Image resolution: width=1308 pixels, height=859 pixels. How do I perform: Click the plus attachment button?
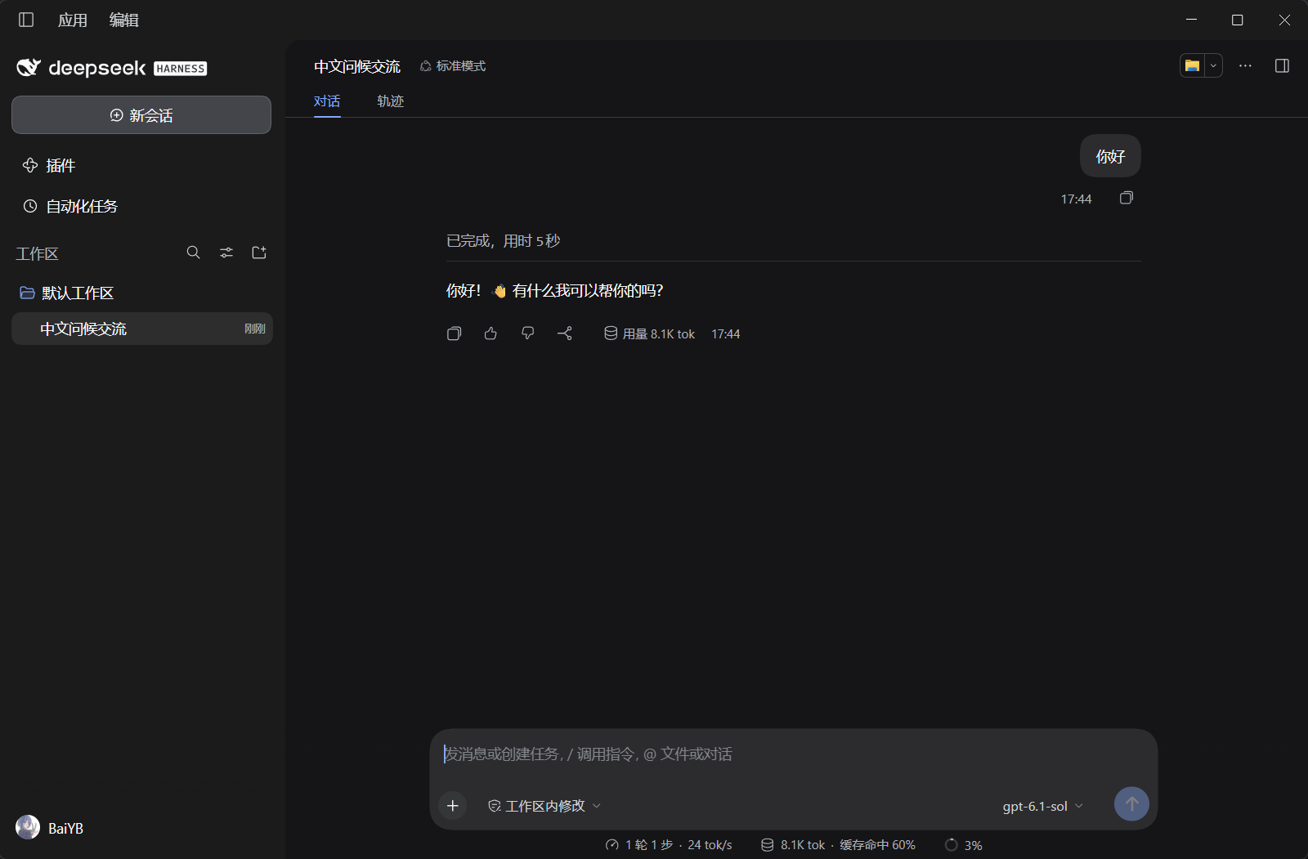tap(453, 806)
